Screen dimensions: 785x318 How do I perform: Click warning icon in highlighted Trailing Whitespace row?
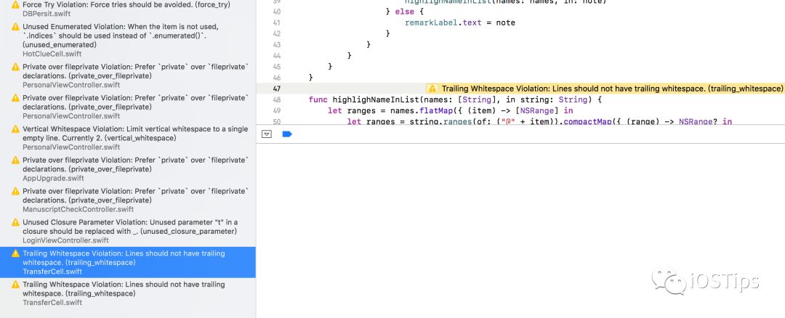[x=15, y=253]
